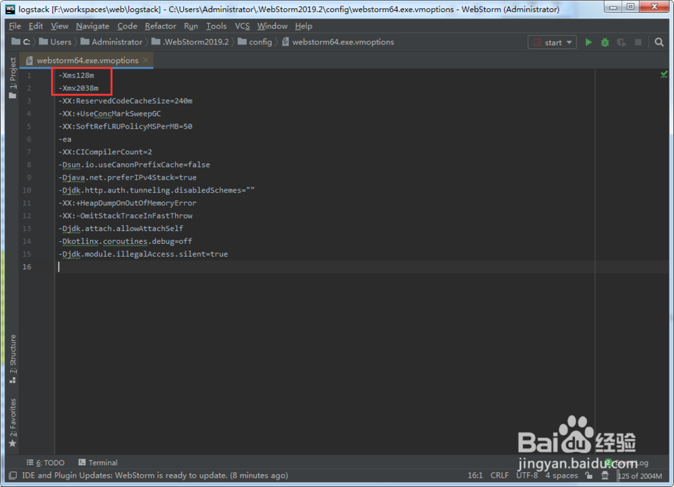Click line -Djava.net.preferIPv4Stack=true
Image resolution: width=674 pixels, height=487 pixels.
pos(127,177)
